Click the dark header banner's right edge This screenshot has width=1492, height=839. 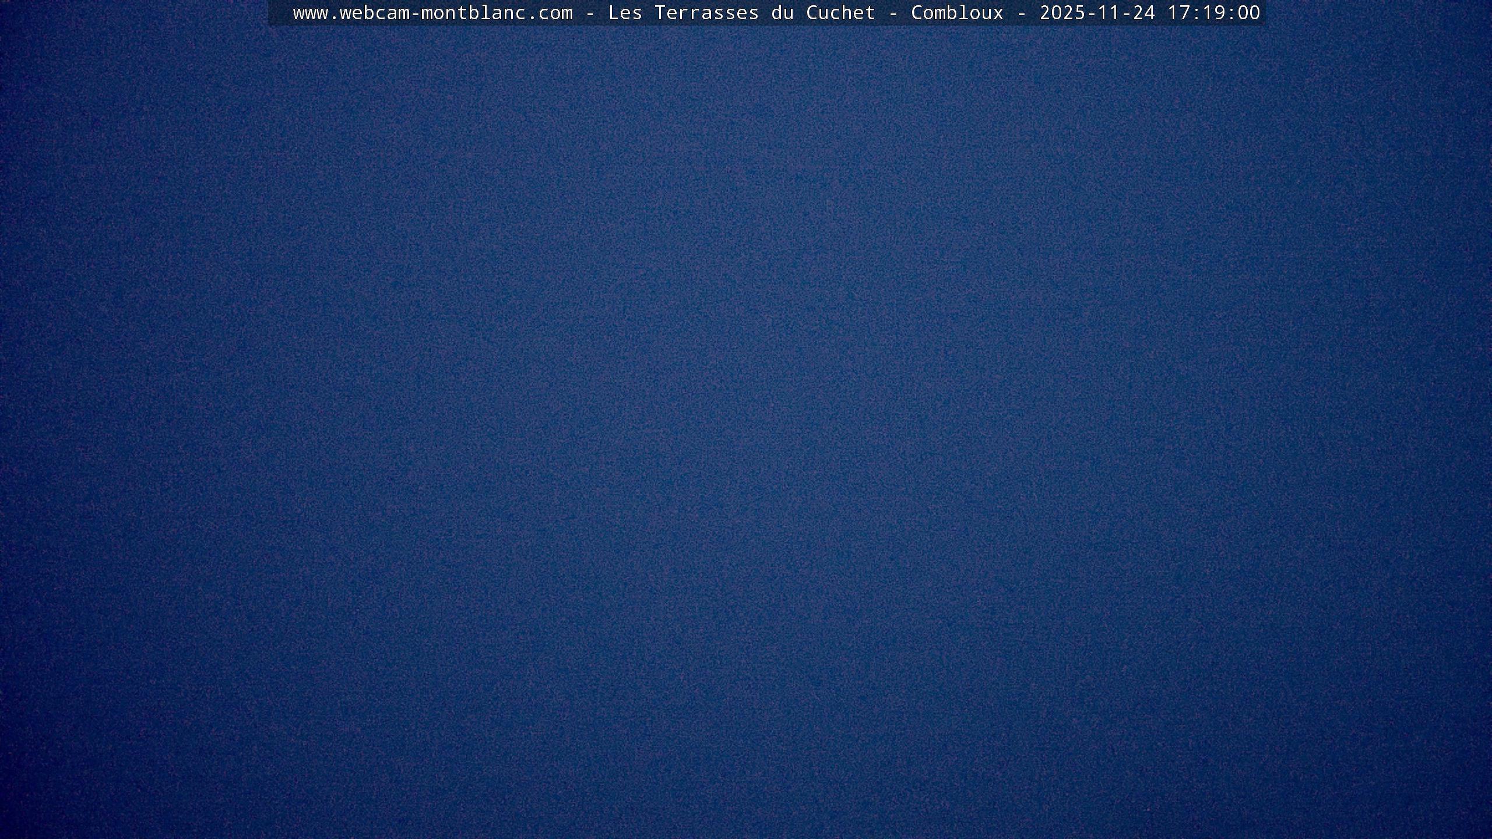click(1262, 13)
